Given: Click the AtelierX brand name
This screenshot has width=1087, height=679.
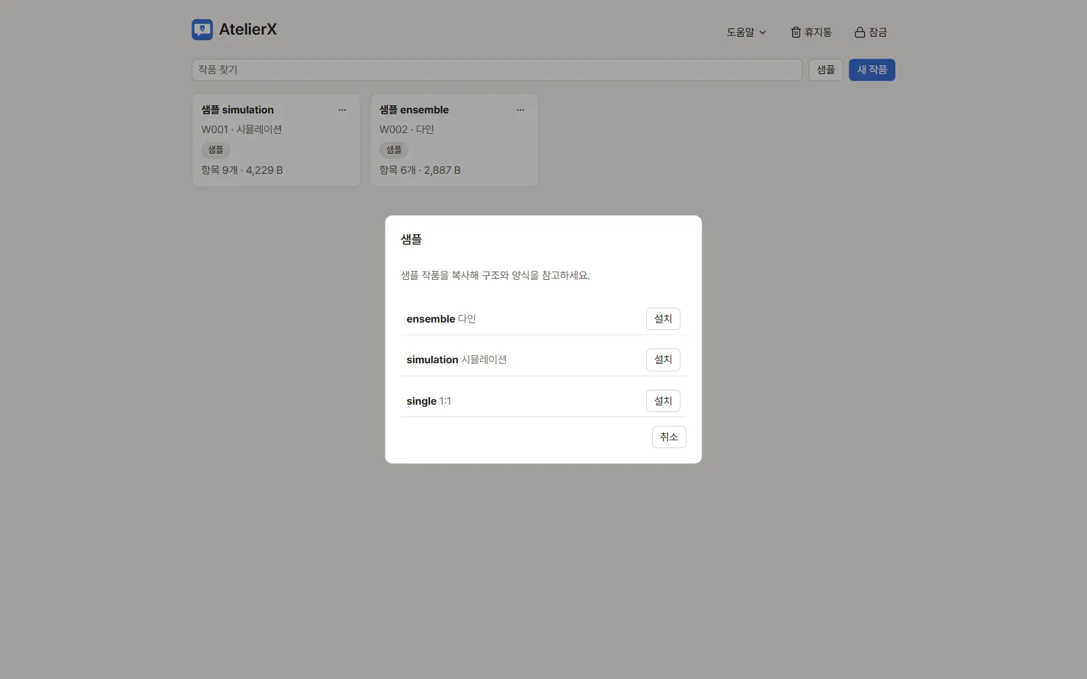Looking at the screenshot, I should pos(248,29).
